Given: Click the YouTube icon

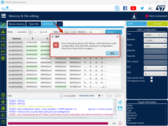Looking at the screenshot, I should [133, 8].
